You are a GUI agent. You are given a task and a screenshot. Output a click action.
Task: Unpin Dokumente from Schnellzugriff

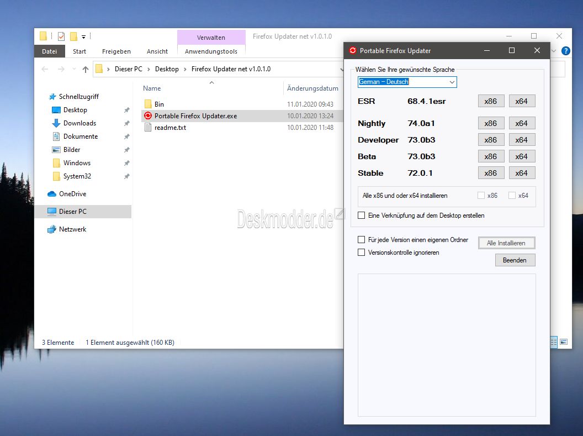[127, 136]
